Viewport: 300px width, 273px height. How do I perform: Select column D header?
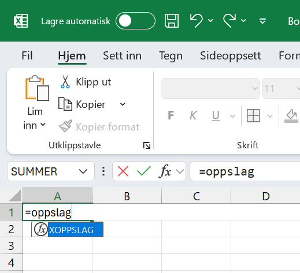tap(265, 196)
